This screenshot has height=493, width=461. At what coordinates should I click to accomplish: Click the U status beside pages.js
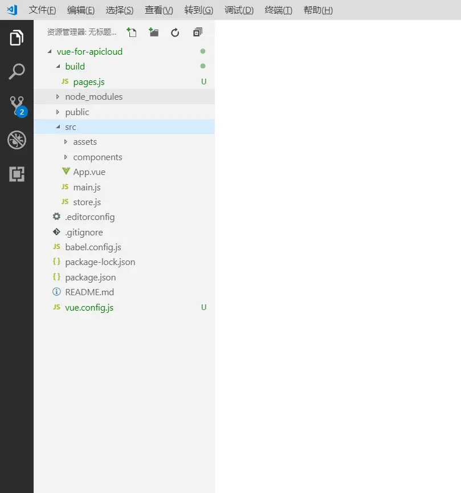(204, 82)
